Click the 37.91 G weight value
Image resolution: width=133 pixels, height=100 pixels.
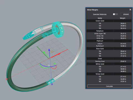pyautogui.click(x=123, y=81)
